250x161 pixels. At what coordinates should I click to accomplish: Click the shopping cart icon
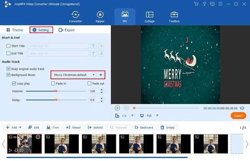tap(196, 4)
